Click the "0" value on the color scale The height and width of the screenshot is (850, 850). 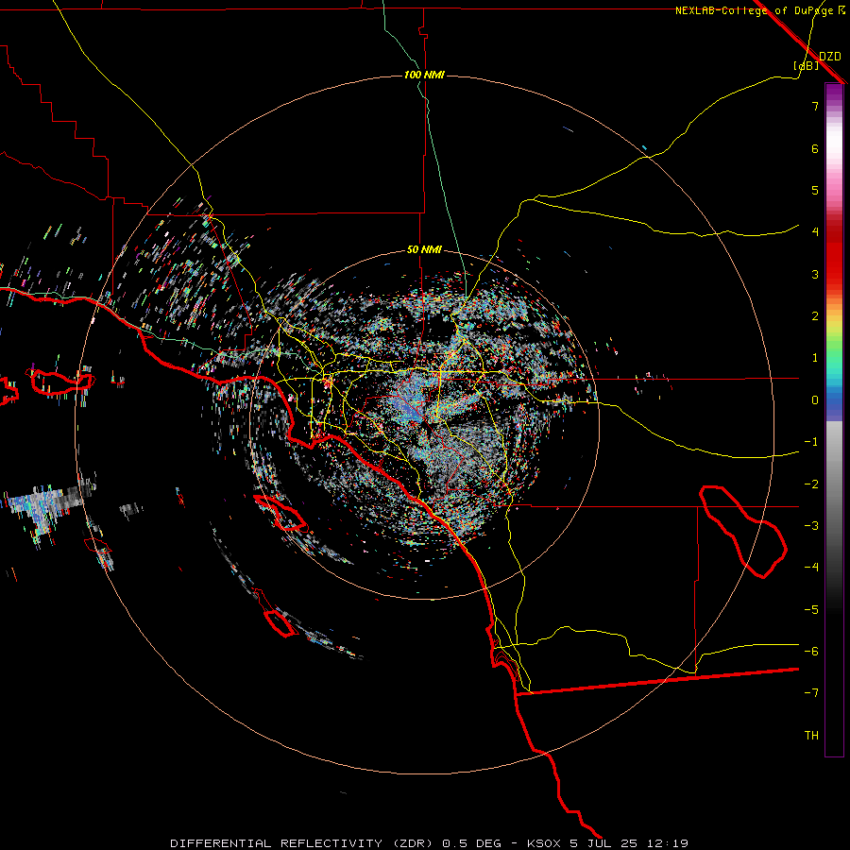click(x=815, y=400)
